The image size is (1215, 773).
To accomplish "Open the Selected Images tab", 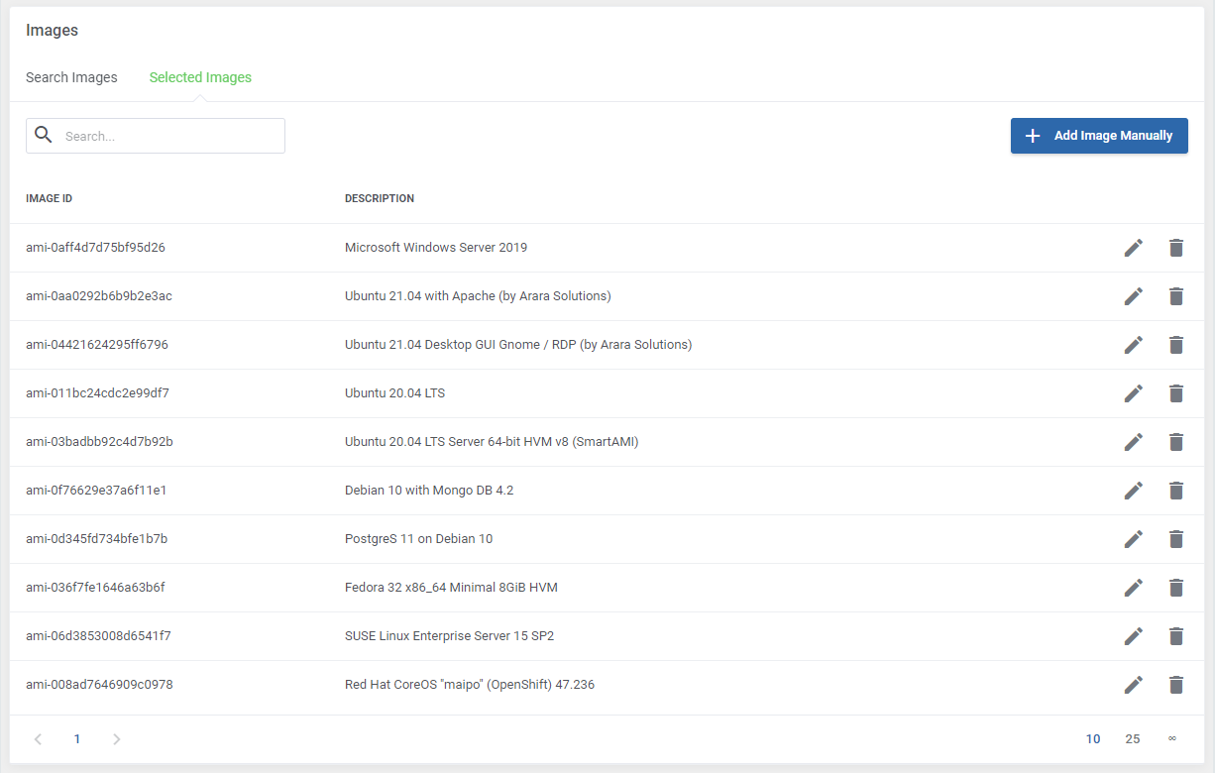I will point(200,76).
